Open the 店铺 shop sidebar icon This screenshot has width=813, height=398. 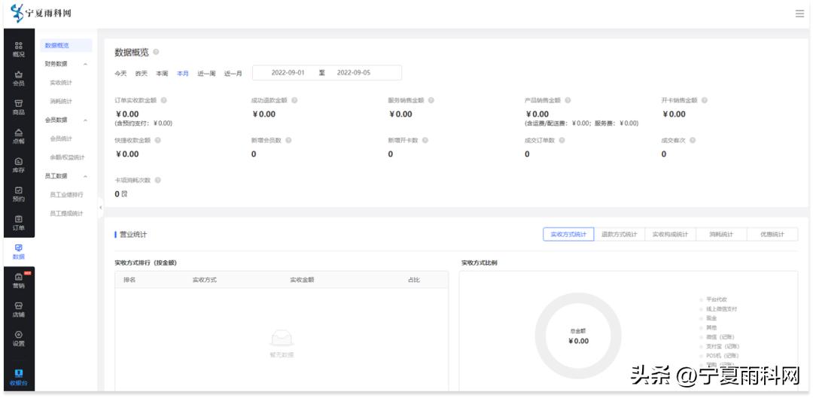pyautogui.click(x=19, y=310)
